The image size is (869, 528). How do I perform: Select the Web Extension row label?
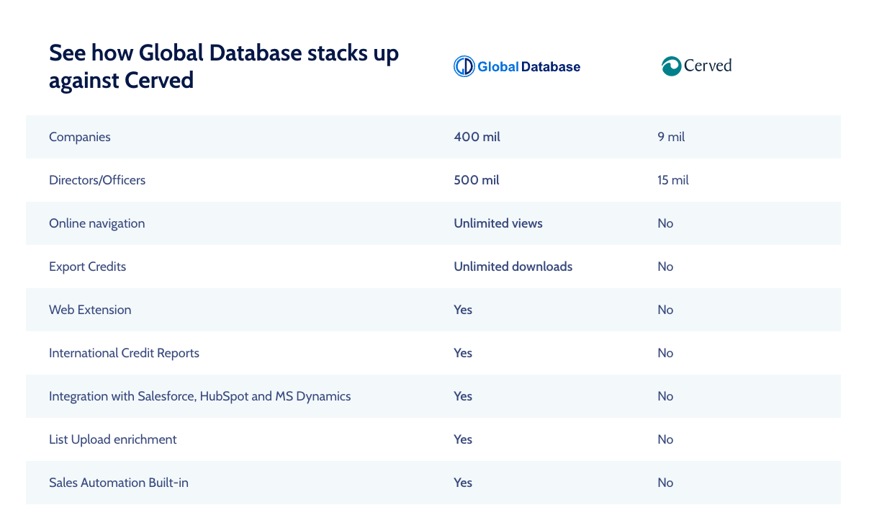(90, 310)
